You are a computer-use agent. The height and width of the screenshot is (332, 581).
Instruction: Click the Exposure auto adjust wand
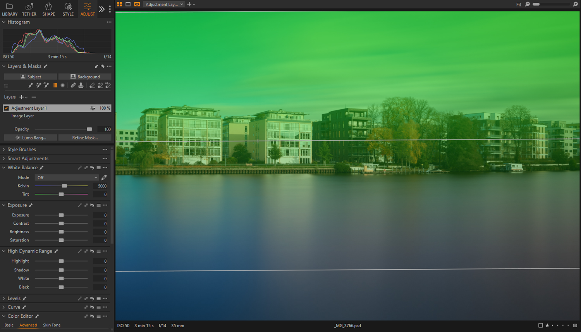pos(79,205)
